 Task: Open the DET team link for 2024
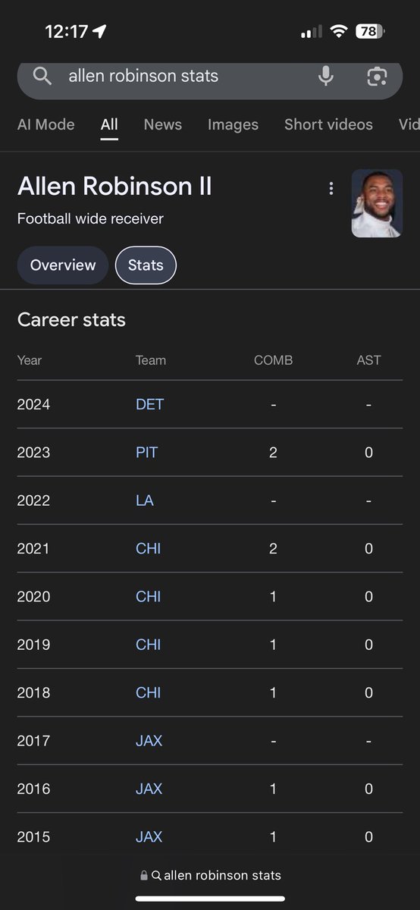[x=149, y=404]
